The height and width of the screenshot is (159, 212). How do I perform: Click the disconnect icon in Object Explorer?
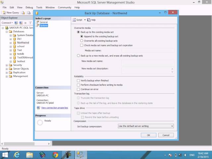click(x=21, y=23)
